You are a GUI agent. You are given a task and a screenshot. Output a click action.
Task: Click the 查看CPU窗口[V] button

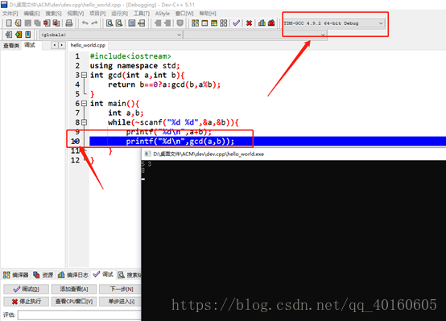(x=74, y=302)
